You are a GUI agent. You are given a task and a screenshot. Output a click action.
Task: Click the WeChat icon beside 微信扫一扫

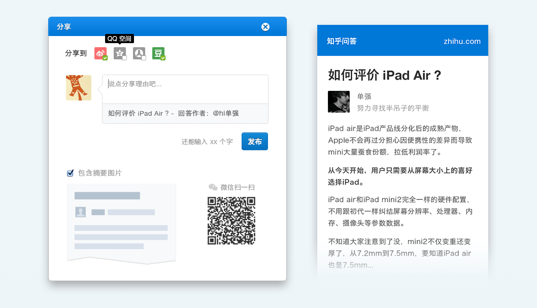[213, 187]
